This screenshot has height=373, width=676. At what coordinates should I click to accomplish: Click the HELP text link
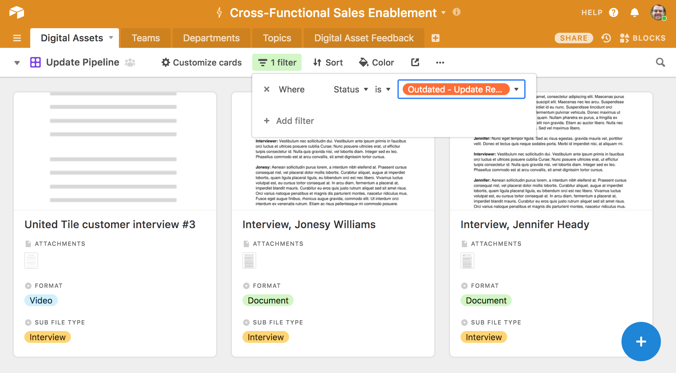click(592, 12)
